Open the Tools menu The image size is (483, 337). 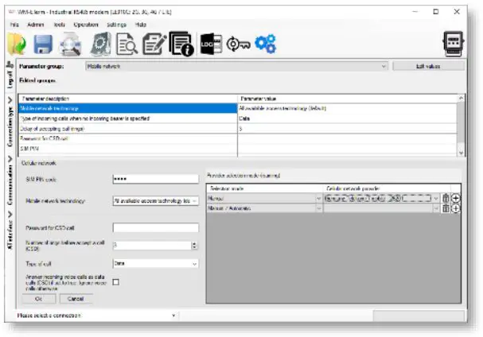pyautogui.click(x=60, y=25)
